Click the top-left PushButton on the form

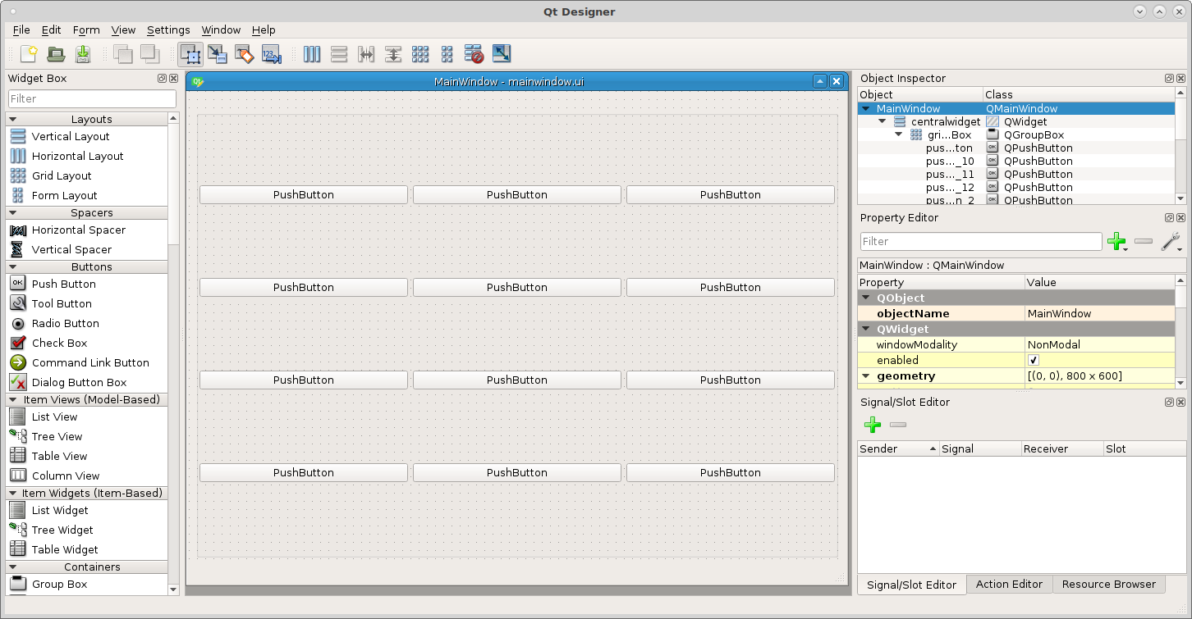coord(304,195)
